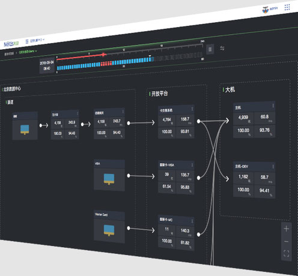Click the 4,784 value in 卡交易系统 card
Viewport: 298px width, 276px height.
[166, 120]
